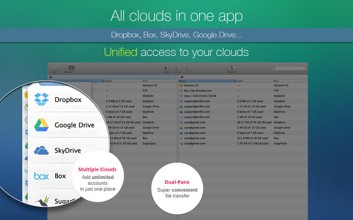Screen dimensions: 353x220
Task: Click the Google Drive icon of support@airfile.com in right pane
Action: pos(181,106)
